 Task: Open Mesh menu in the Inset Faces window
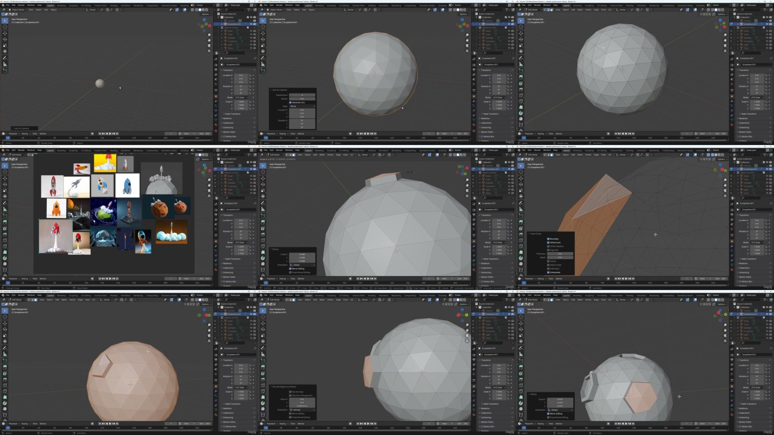coord(580,155)
